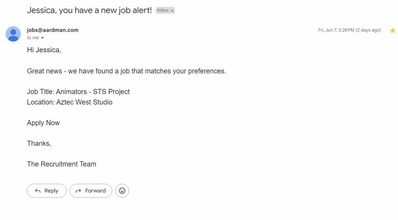Screen dimensions: 398x220
Task: Remove the Inbox label with its x
Action: 172,11
